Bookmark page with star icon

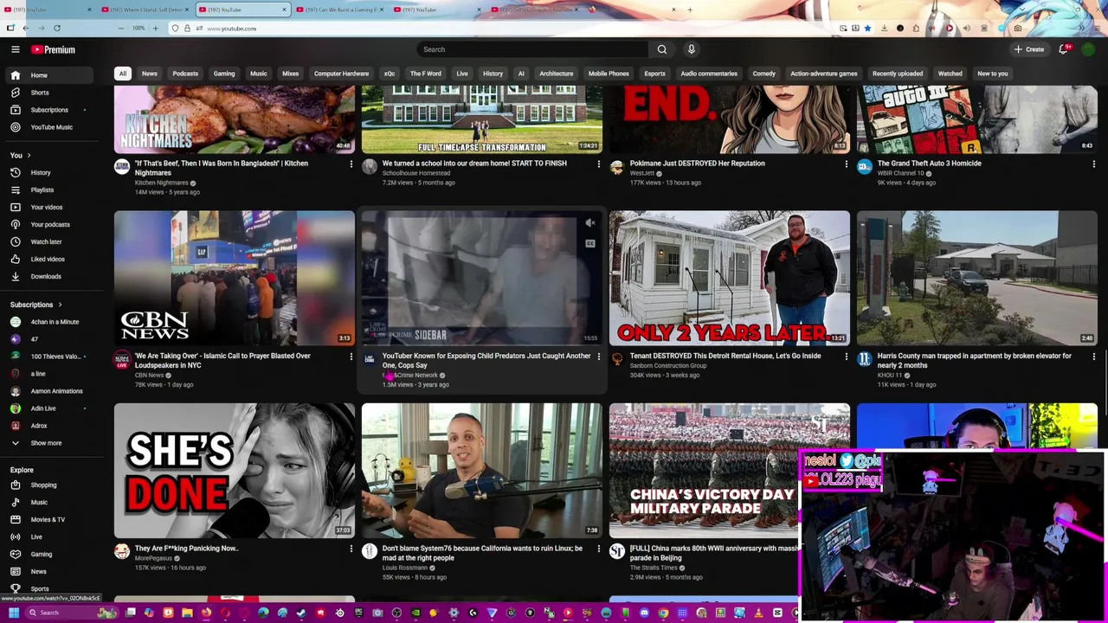(x=867, y=29)
